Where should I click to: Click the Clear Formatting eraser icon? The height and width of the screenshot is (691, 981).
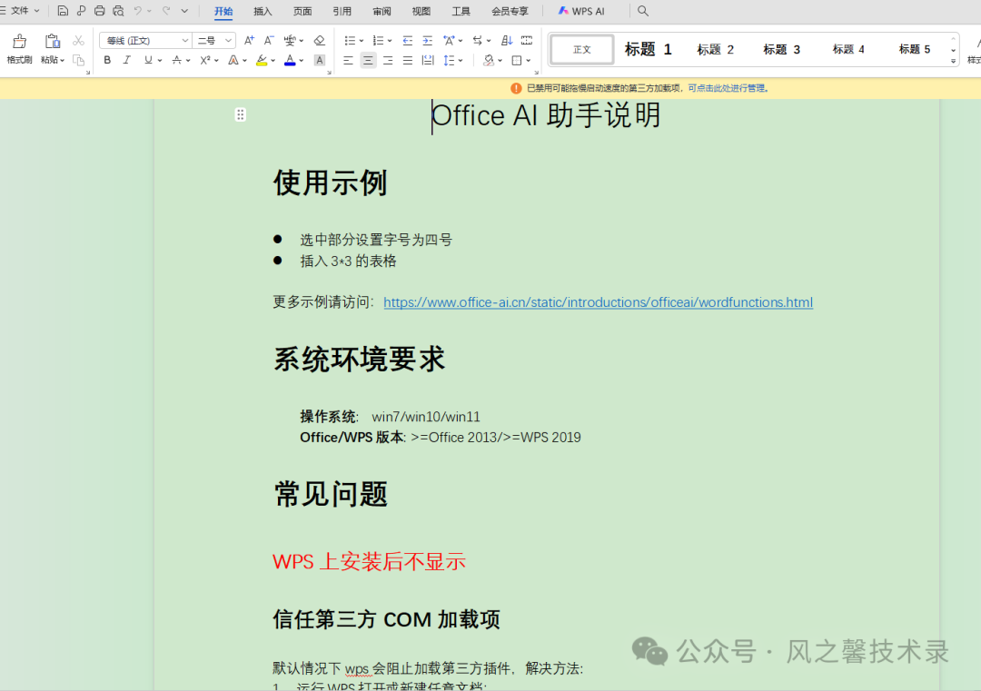(x=319, y=41)
